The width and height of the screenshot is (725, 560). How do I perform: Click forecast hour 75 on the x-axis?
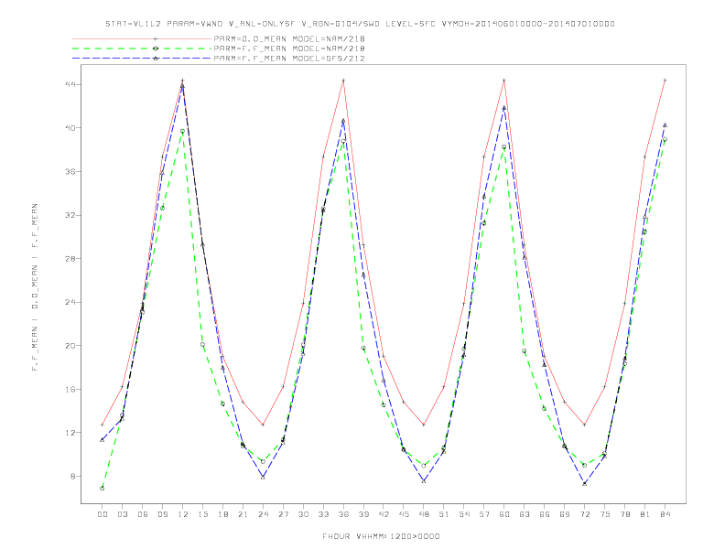pos(605,514)
